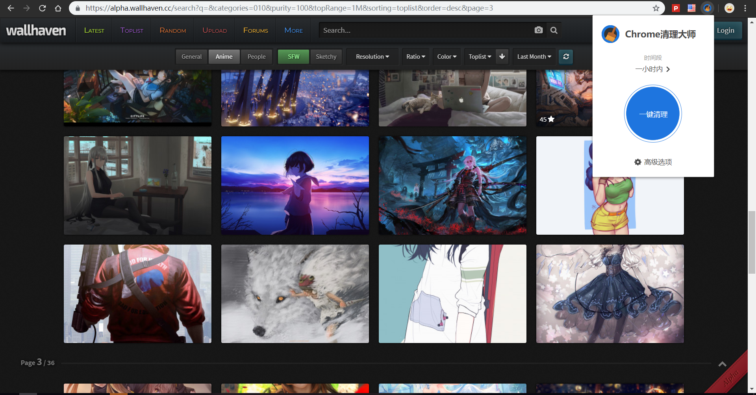This screenshot has height=395, width=756.
Task: Open advanced options gear in cleaner popup
Action: [638, 162]
